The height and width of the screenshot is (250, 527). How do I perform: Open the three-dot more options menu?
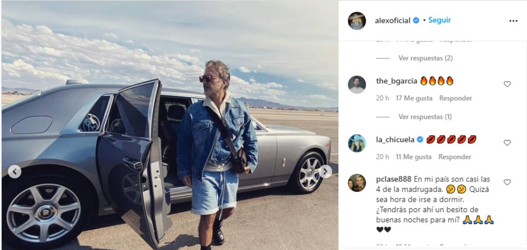coord(513,21)
